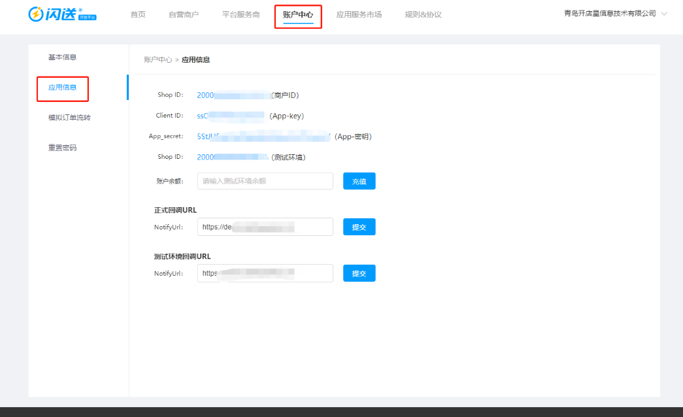The height and width of the screenshot is (417, 683).
Task: Select the 账户中心 top navigation tab
Action: coord(298,14)
